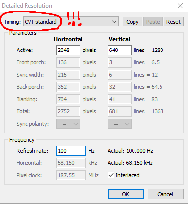
Task: Click the Horizontal Blanking field showing 704
Action: click(x=68, y=99)
